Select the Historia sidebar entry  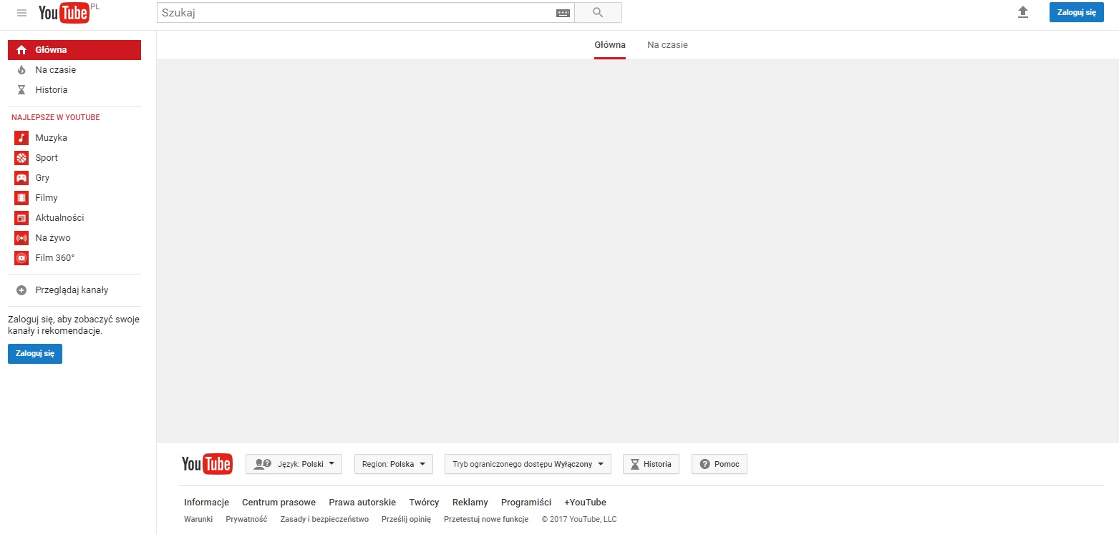[x=51, y=89]
